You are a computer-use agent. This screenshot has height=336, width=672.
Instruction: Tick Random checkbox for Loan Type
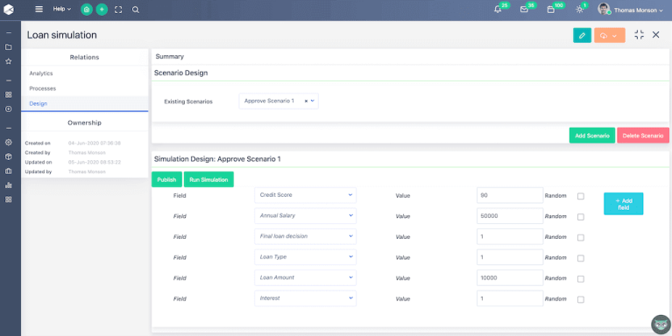tap(581, 258)
